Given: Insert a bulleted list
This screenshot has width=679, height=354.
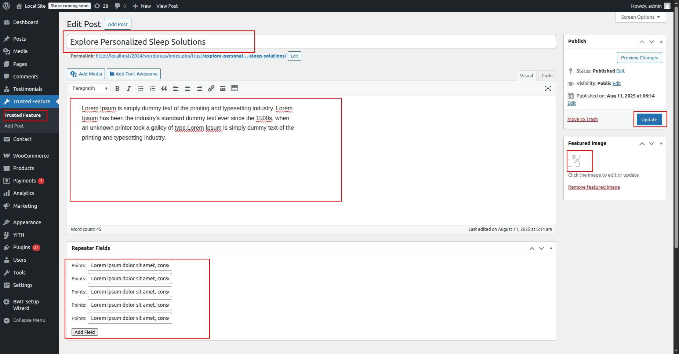Looking at the screenshot, I should tap(141, 88).
